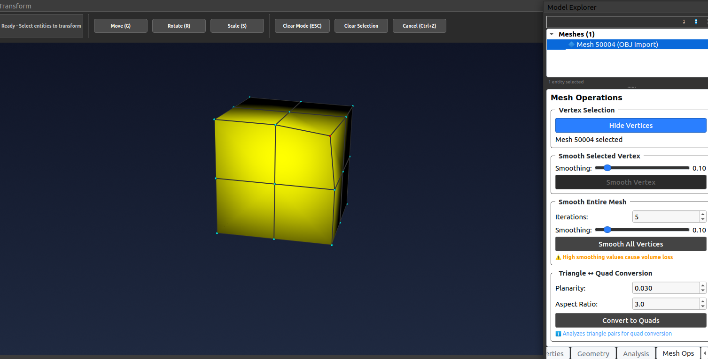Select the diamond icon beside Mesh 50004
Viewport: 708px width, 359px height.
[x=571, y=44]
